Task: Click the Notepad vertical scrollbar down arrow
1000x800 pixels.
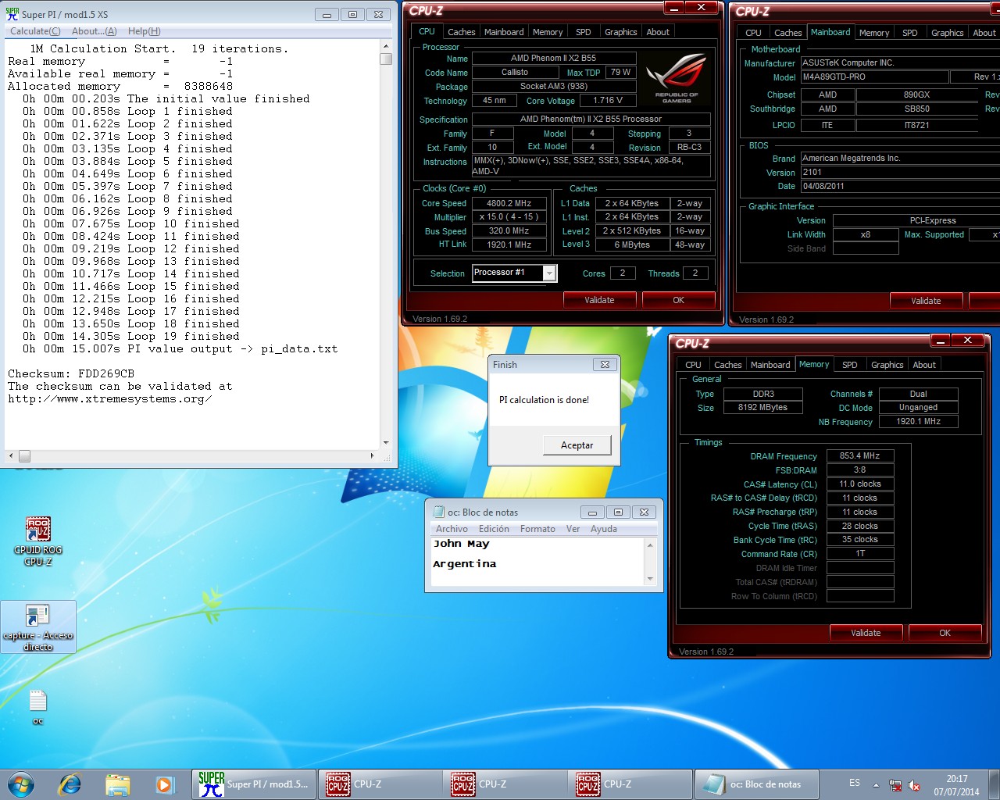Action: 650,579
